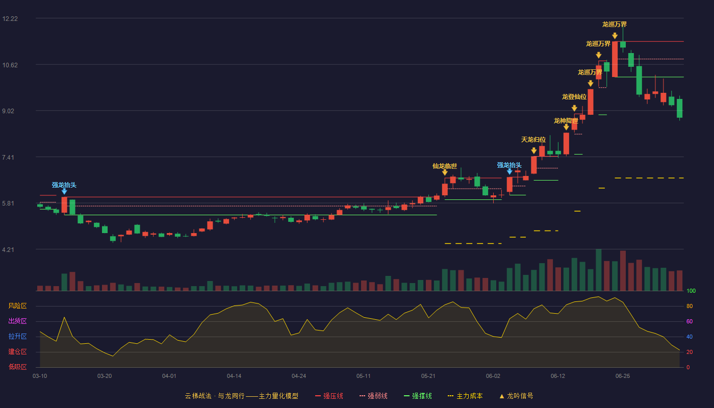
Task: Click the 仙龙临世 signal arrow marker
Action: coord(445,172)
